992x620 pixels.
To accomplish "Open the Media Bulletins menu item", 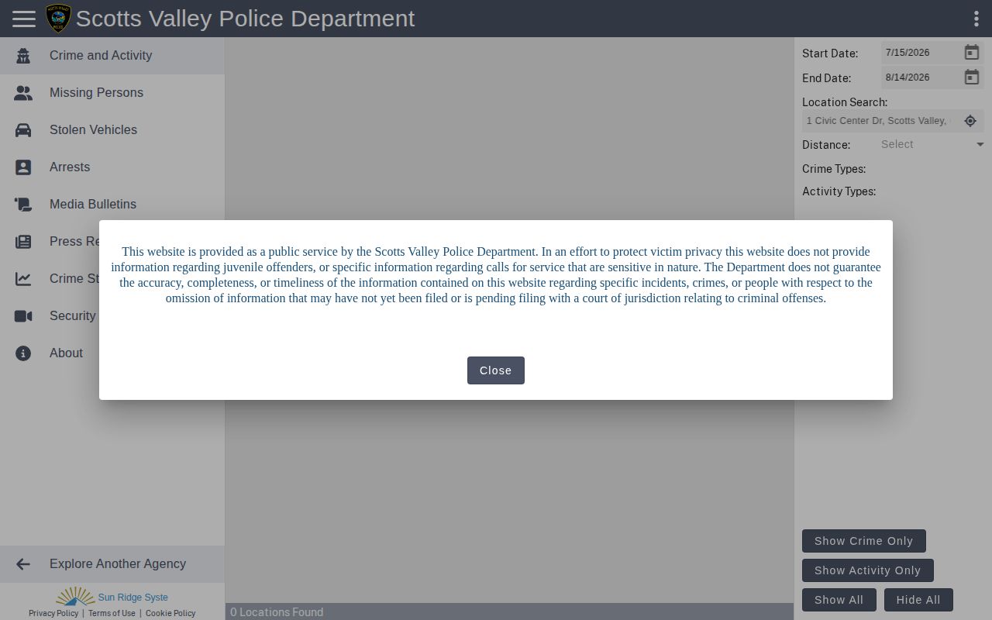I will pyautogui.click(x=112, y=205).
